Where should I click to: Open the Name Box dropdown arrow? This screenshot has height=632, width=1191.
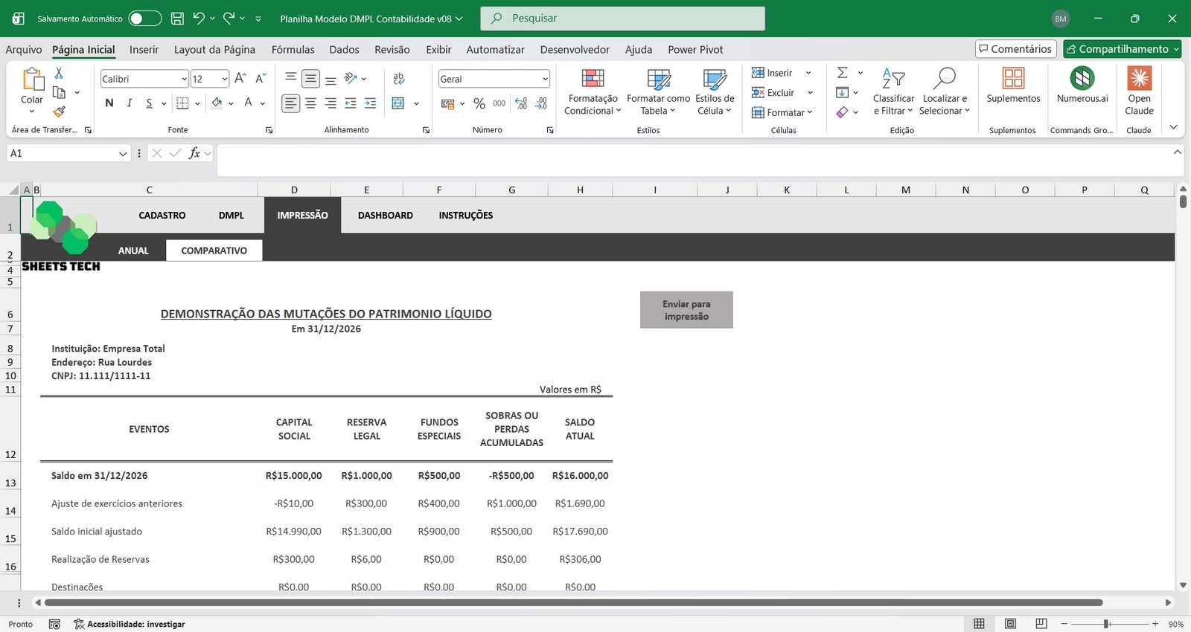123,153
